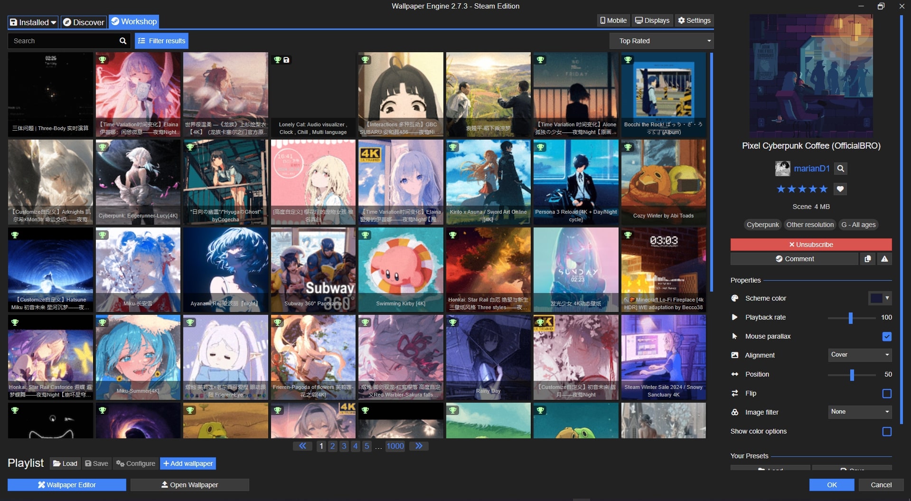Report wallpaper warning triangle icon
This screenshot has height=501, width=911.
[x=884, y=259]
